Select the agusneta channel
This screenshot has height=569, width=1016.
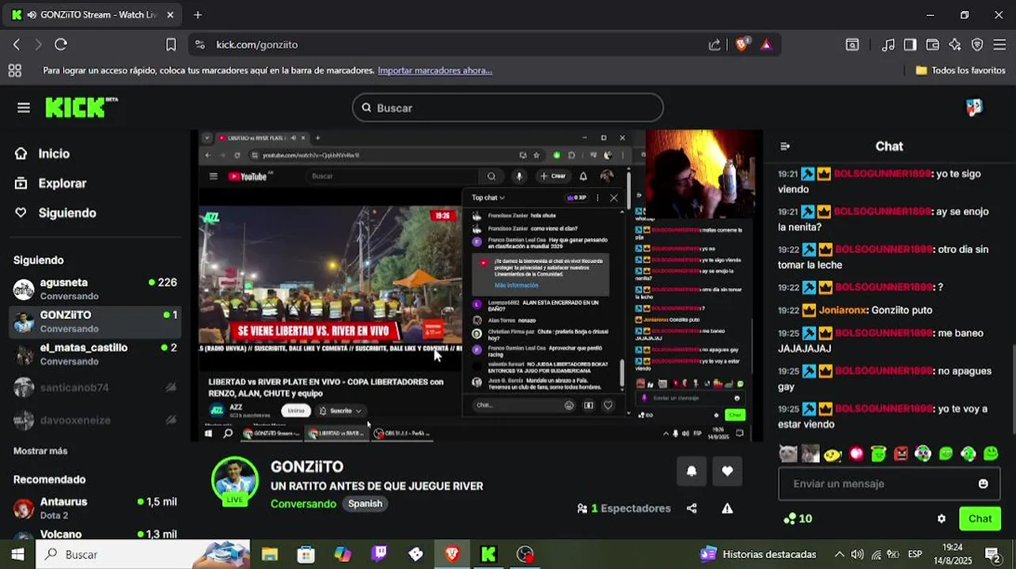(95, 288)
